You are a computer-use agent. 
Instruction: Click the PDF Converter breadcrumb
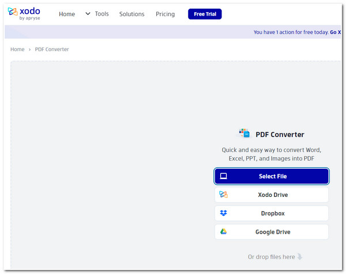(52, 49)
